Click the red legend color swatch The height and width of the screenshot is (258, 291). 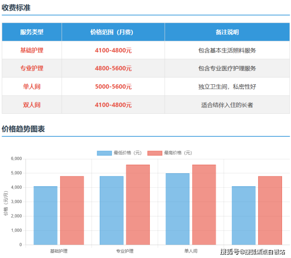pyautogui.click(x=155, y=153)
